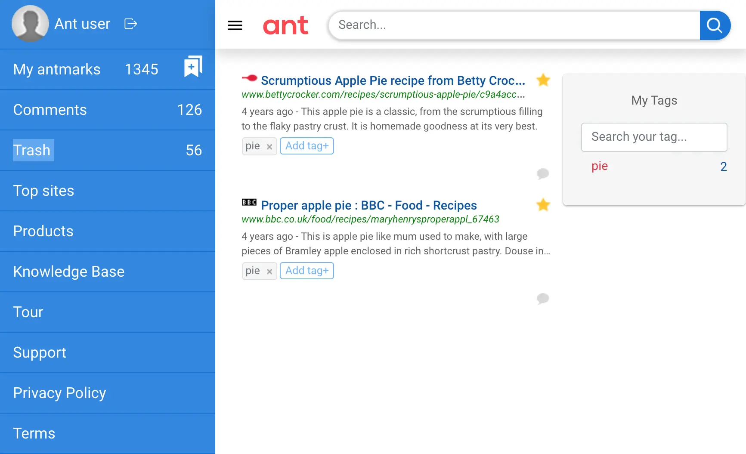The image size is (746, 454).
Task: Click the Search your tag input field
Action: (x=653, y=137)
